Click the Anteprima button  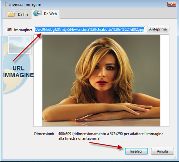point(158,29)
